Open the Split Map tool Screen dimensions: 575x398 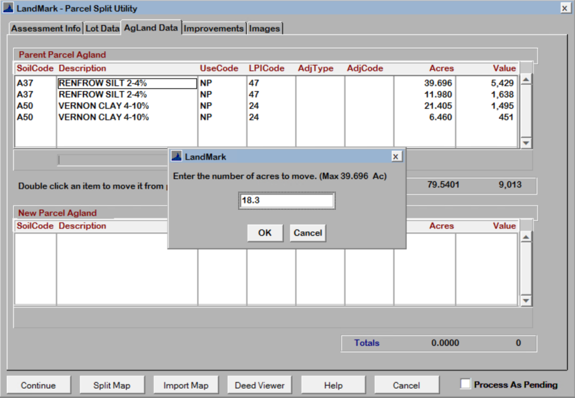point(112,384)
